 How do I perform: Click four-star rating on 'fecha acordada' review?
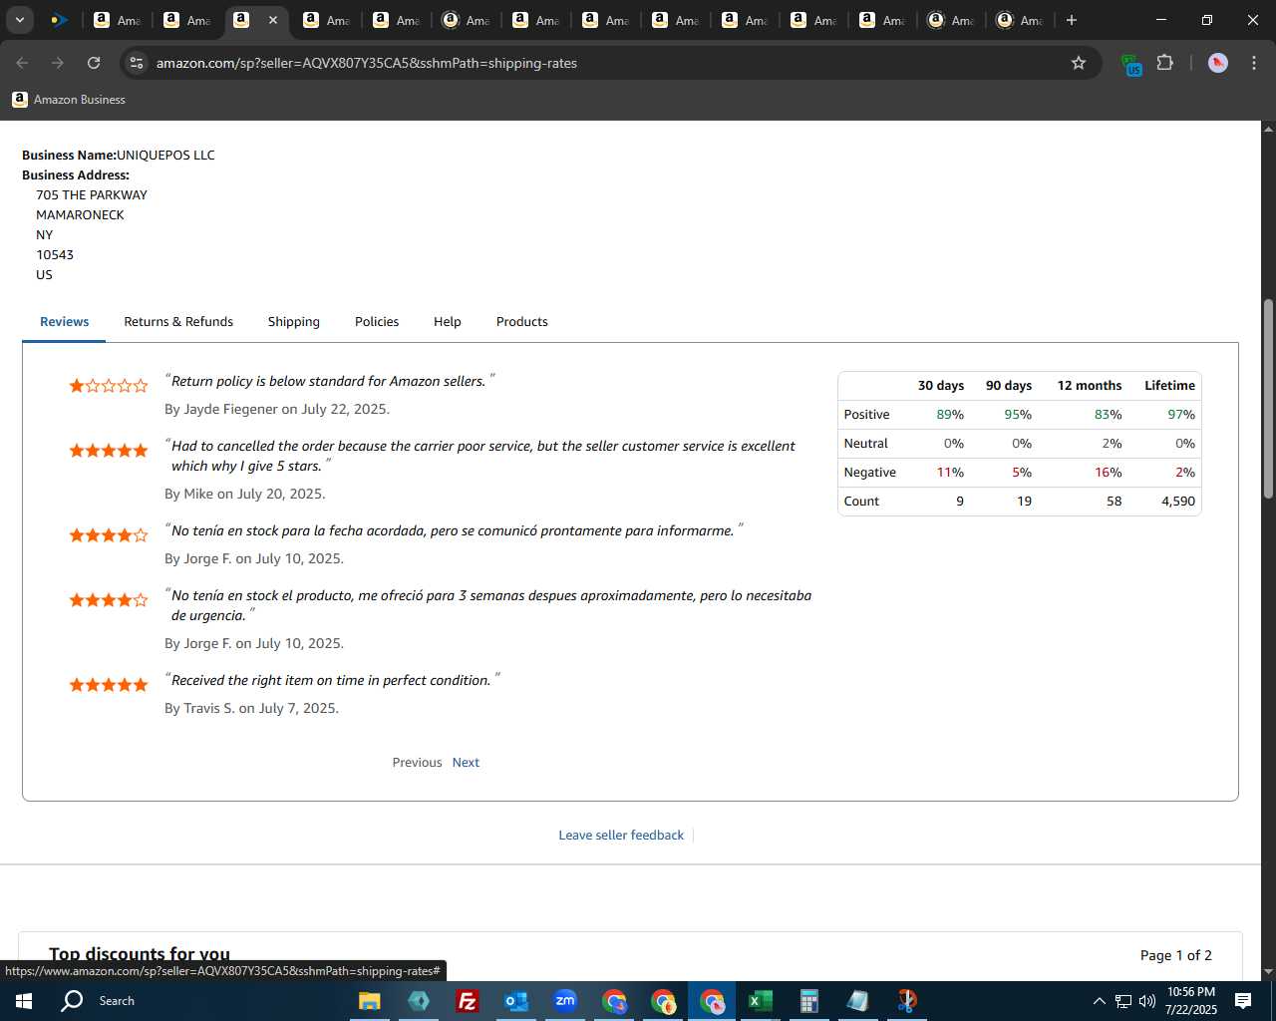pos(108,535)
